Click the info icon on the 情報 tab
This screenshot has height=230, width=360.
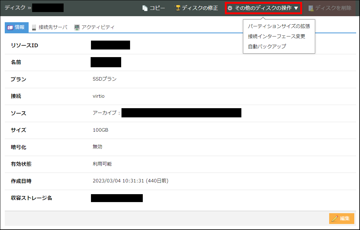[10, 27]
